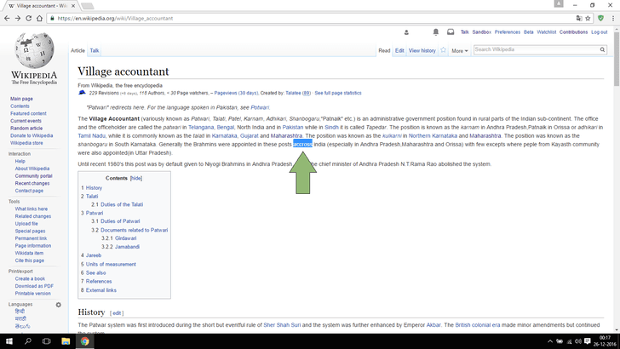This screenshot has width=620, height=349.
Task: Open the user page icon at top
Action: coord(406,32)
